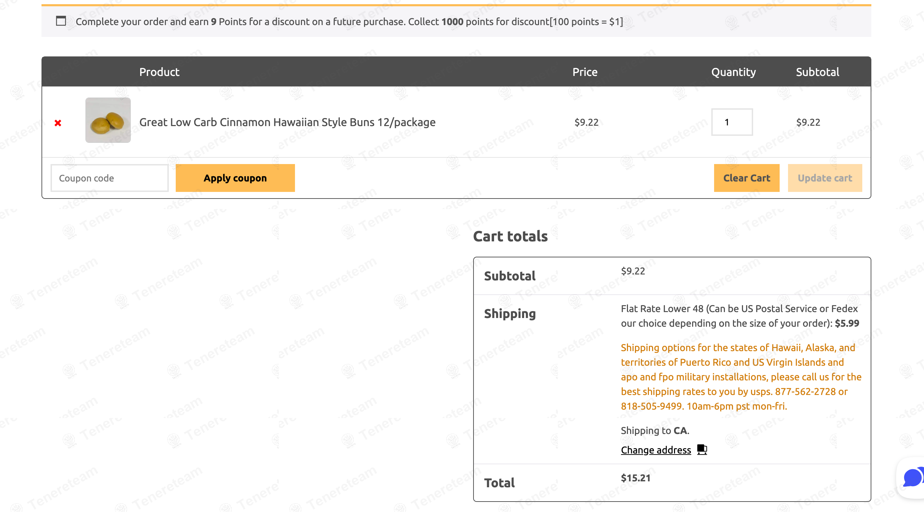Click the Quantity column header

733,72
